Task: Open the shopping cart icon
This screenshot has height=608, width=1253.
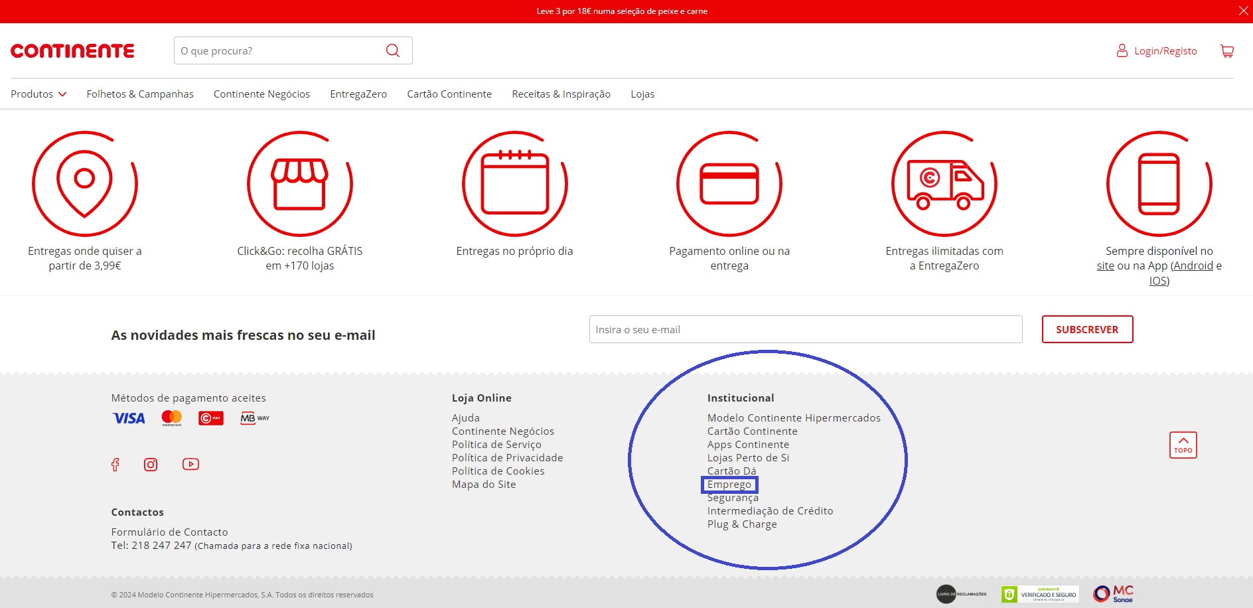Action: pyautogui.click(x=1227, y=51)
